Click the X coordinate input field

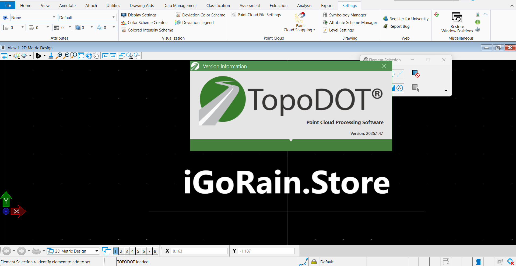199,251
